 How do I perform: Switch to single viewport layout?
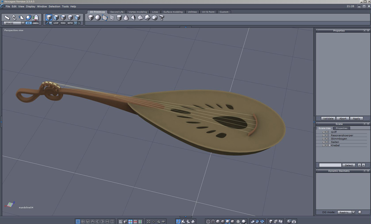pos(78,221)
